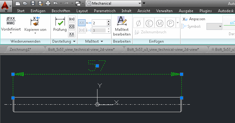Toggle the underlined XX dimension representation

72,34
